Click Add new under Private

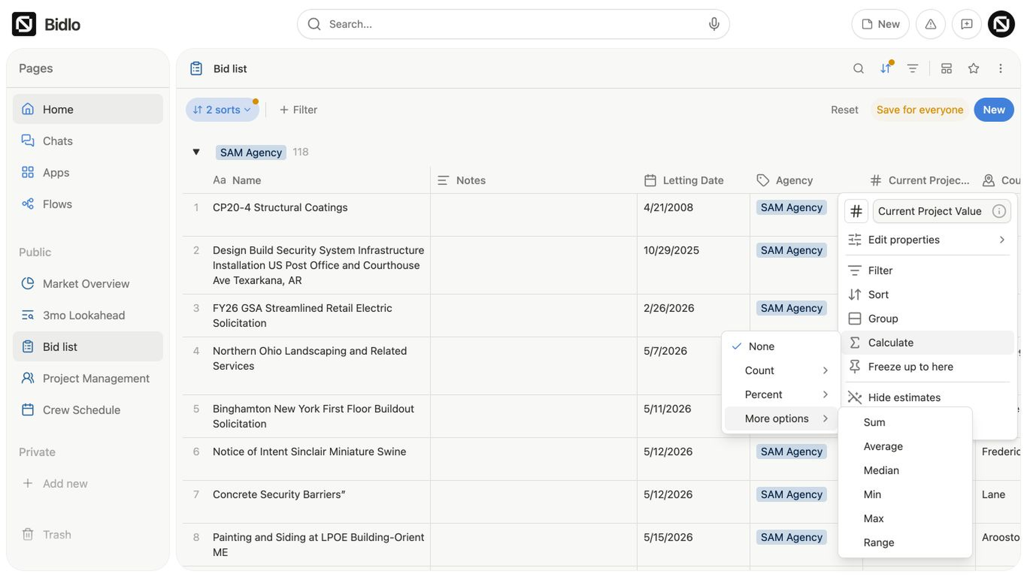(88, 484)
